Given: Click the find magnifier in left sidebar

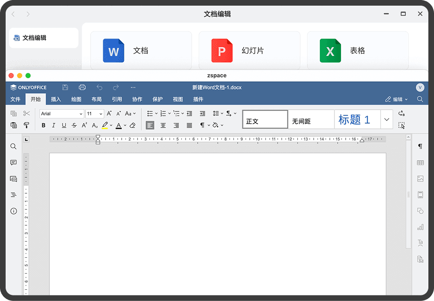Looking at the screenshot, I should 14,147.
